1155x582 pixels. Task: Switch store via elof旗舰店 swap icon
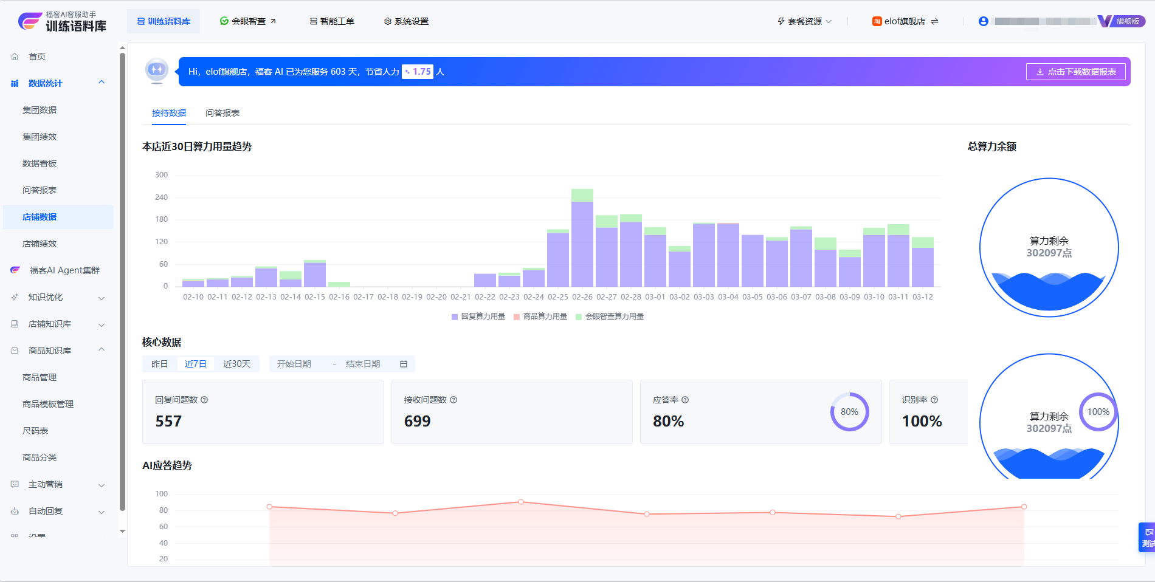[x=934, y=21]
